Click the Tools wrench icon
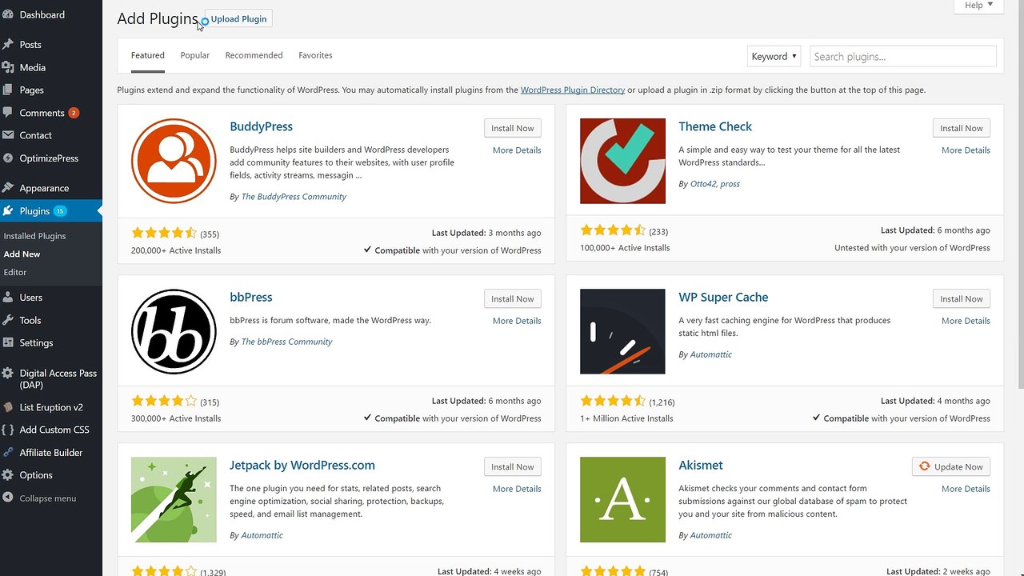 pos(8,320)
